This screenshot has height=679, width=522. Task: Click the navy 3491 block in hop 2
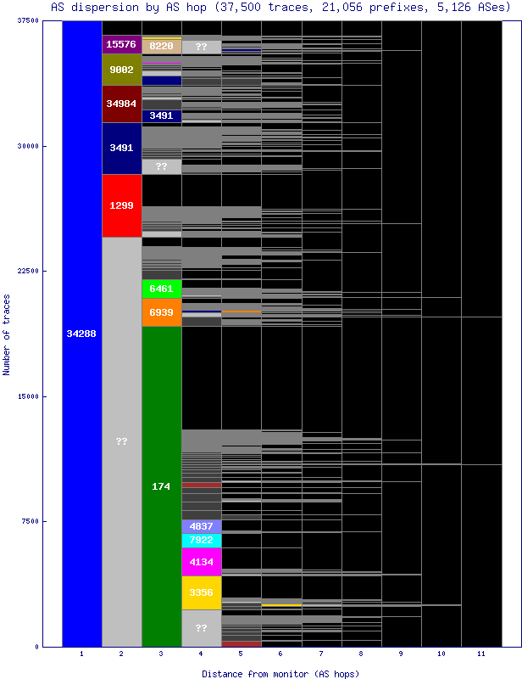pyautogui.click(x=121, y=148)
